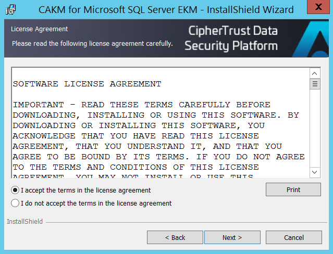This screenshot has height=254, width=333.
Task: Click the 'License Agreement' banner heading
Action: point(40,29)
